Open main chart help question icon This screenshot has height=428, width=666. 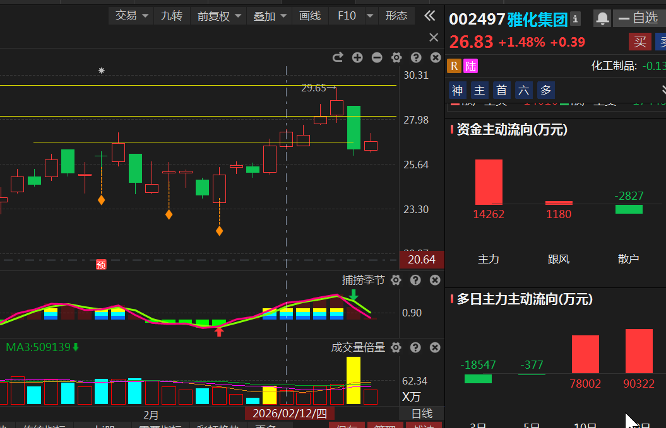[416, 57]
